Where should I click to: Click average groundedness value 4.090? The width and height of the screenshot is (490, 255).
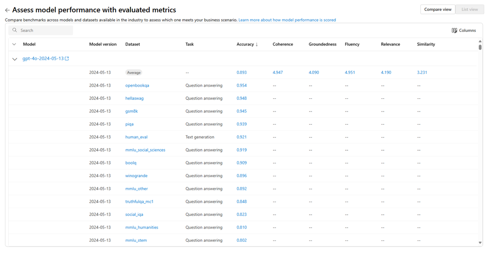(x=314, y=72)
